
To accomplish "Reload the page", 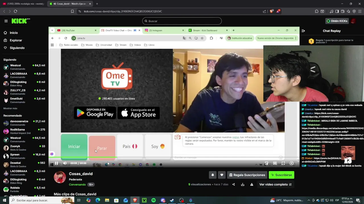I will [x=15, y=11].
